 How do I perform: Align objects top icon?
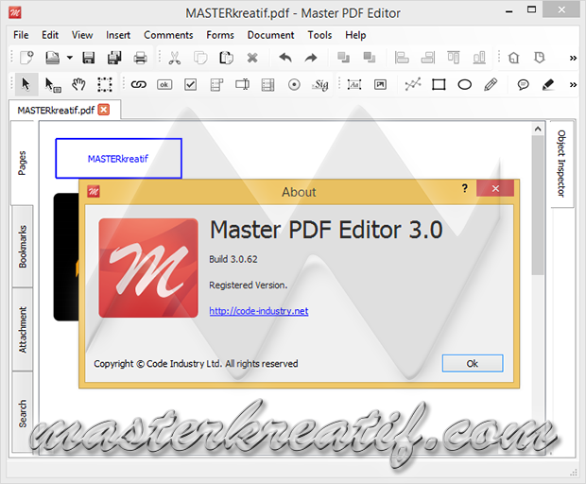[x=454, y=58]
